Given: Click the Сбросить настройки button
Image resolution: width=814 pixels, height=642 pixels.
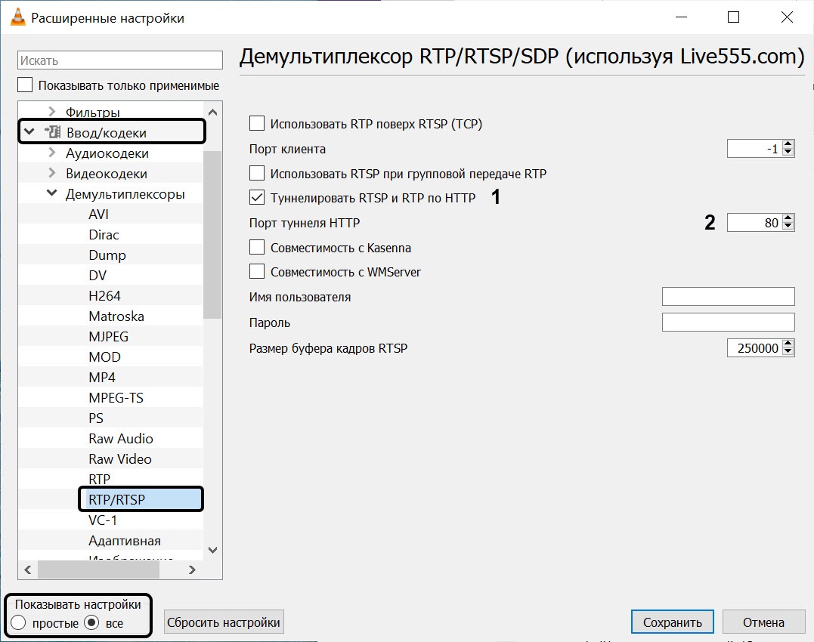Looking at the screenshot, I should pos(224,622).
